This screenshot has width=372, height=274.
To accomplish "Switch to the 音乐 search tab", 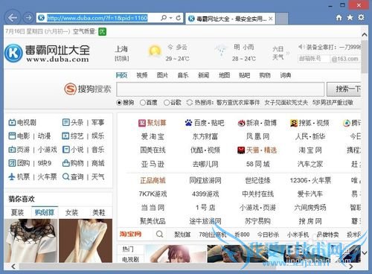I will (x=183, y=75).
